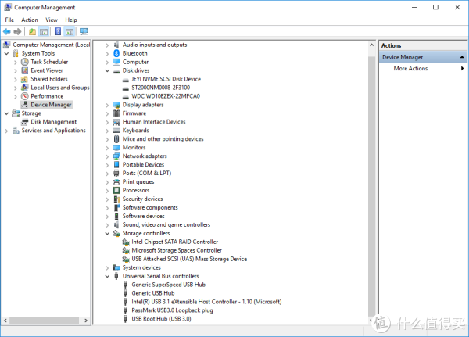Click the Back arrow toolbar icon
The height and width of the screenshot is (337, 469).
[x=6, y=31]
